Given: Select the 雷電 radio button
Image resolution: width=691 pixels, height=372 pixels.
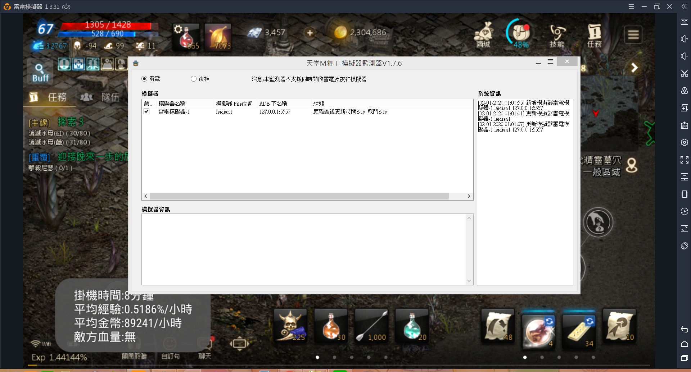Looking at the screenshot, I should click(144, 79).
